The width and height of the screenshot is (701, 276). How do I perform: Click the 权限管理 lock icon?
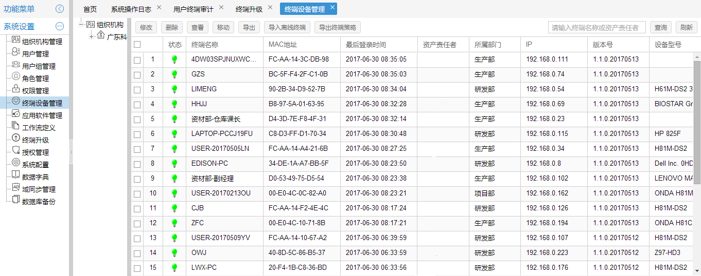click(15, 90)
